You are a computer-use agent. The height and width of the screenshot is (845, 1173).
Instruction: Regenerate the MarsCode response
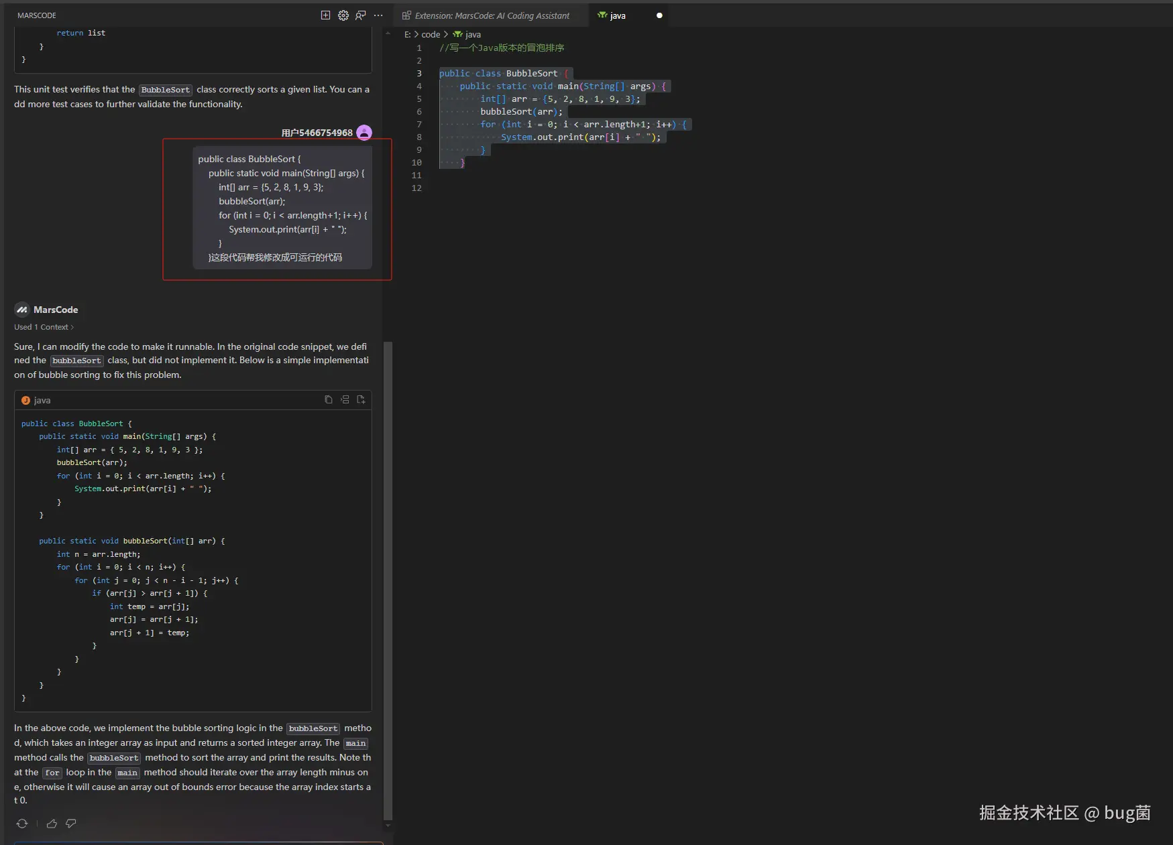pyautogui.click(x=22, y=824)
